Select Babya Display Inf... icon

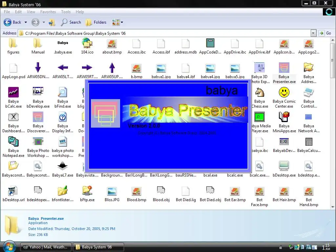[x=63, y=117]
